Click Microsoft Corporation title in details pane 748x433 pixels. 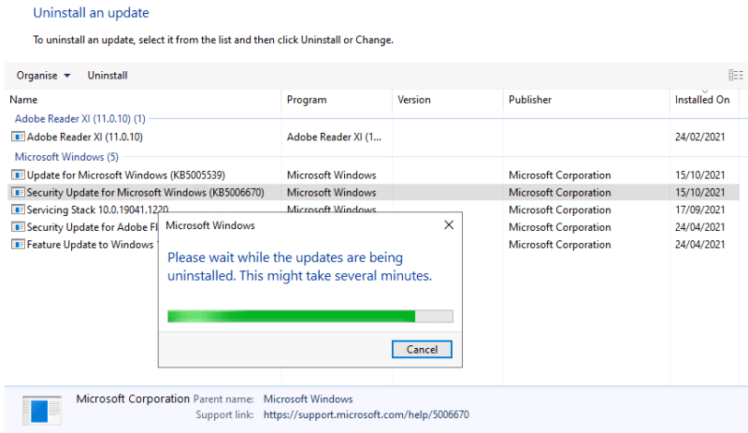coord(133,398)
